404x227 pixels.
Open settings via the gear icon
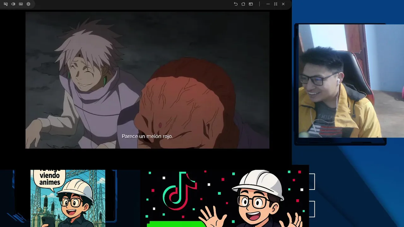tap(28, 4)
